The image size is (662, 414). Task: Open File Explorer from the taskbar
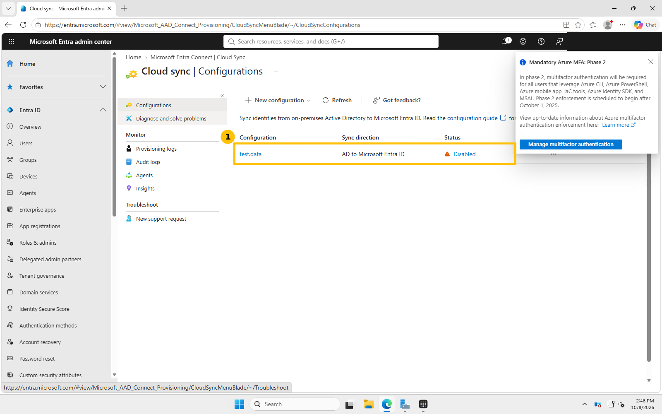coord(368,404)
